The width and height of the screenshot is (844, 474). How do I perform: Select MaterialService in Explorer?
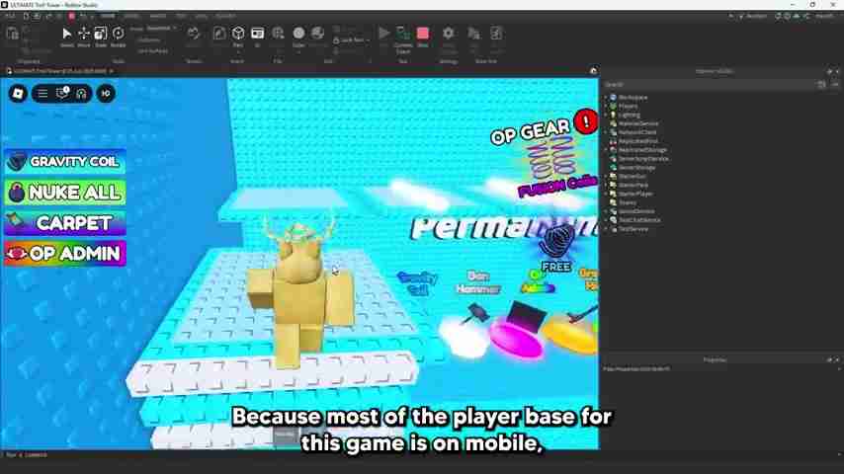(637, 123)
